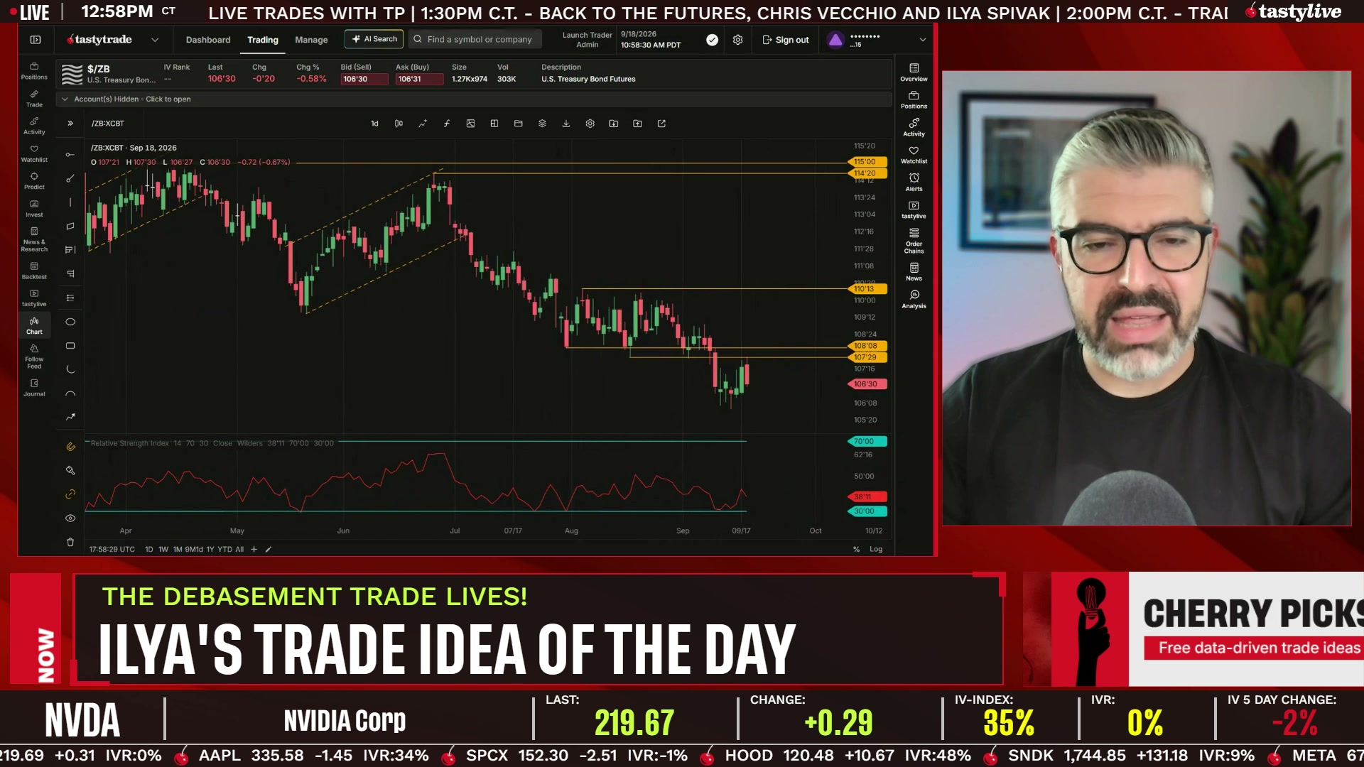Image resolution: width=1364 pixels, height=767 pixels.
Task: Toggle the drawing lock link icon
Action: 70,494
